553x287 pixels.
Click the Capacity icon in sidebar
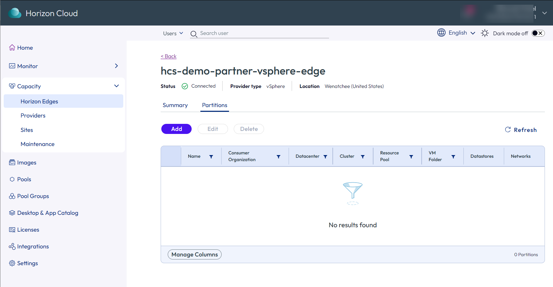tap(12, 86)
